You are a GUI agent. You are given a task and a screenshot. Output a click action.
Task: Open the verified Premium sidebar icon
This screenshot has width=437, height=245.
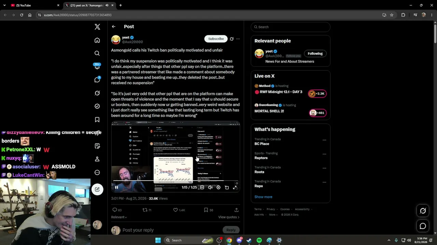coord(97,106)
